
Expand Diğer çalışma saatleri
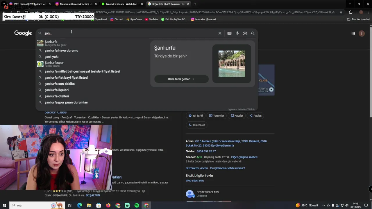[x=244, y=157]
